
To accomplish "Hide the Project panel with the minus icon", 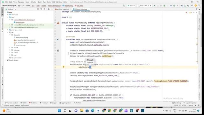I will (x=52, y=9).
